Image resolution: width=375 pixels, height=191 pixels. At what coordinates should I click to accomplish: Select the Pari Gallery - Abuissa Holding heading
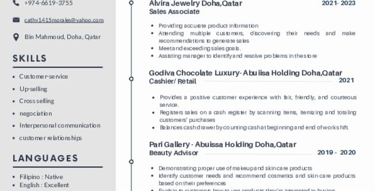(222, 145)
